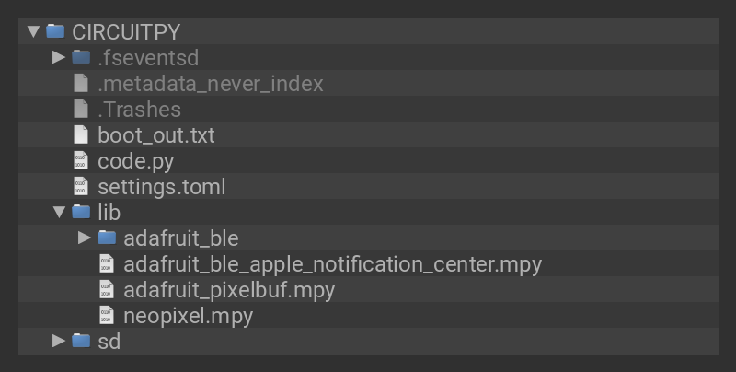Viewport: 736px width, 372px height.
Task: Click the boot_out.txt file icon
Action: [x=81, y=134]
